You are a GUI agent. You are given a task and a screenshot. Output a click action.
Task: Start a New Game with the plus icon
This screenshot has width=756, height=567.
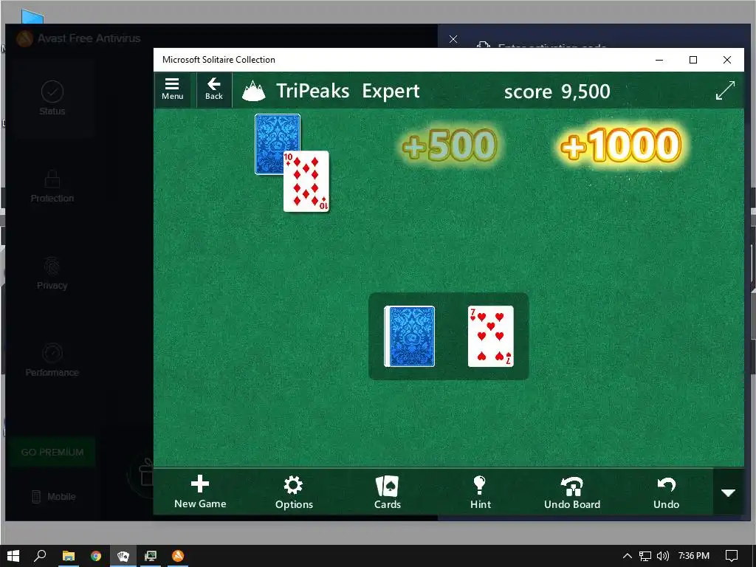tap(200, 492)
